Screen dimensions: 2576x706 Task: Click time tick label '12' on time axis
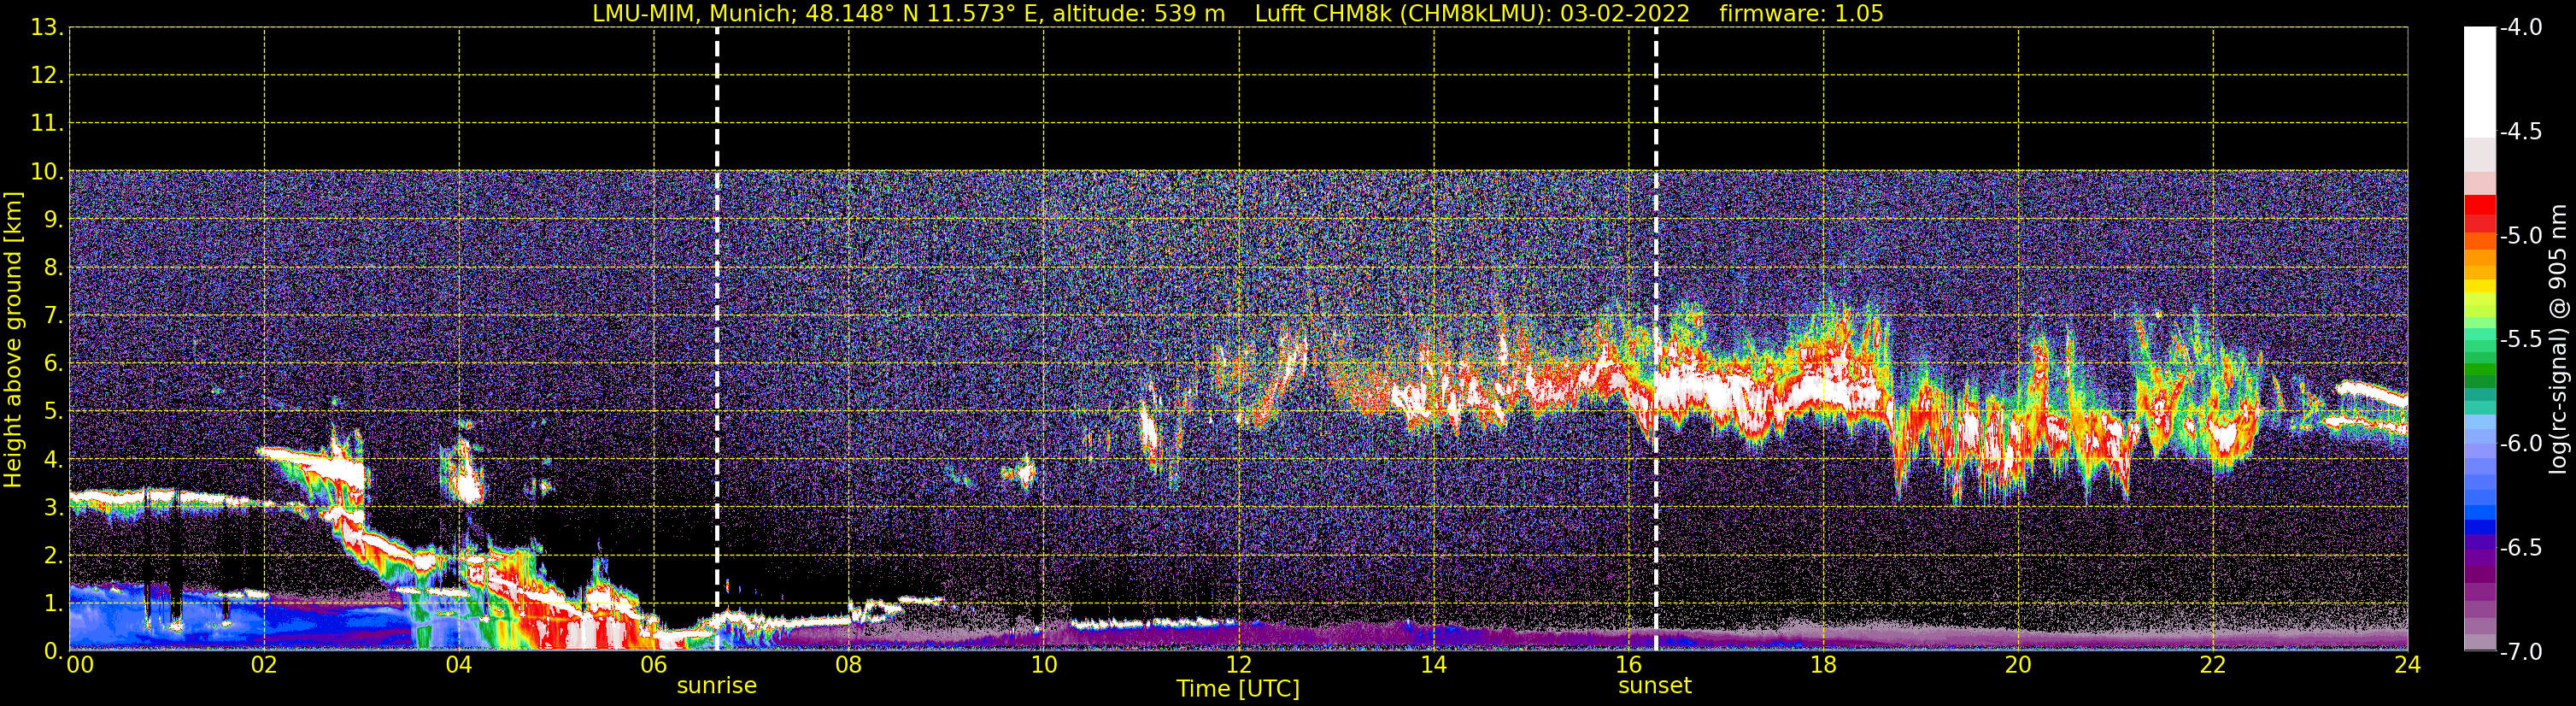coord(1239,665)
